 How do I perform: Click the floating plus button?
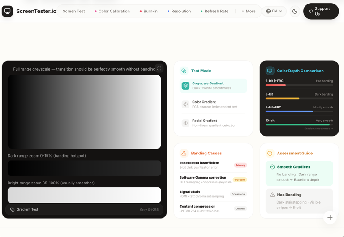tap(330, 217)
